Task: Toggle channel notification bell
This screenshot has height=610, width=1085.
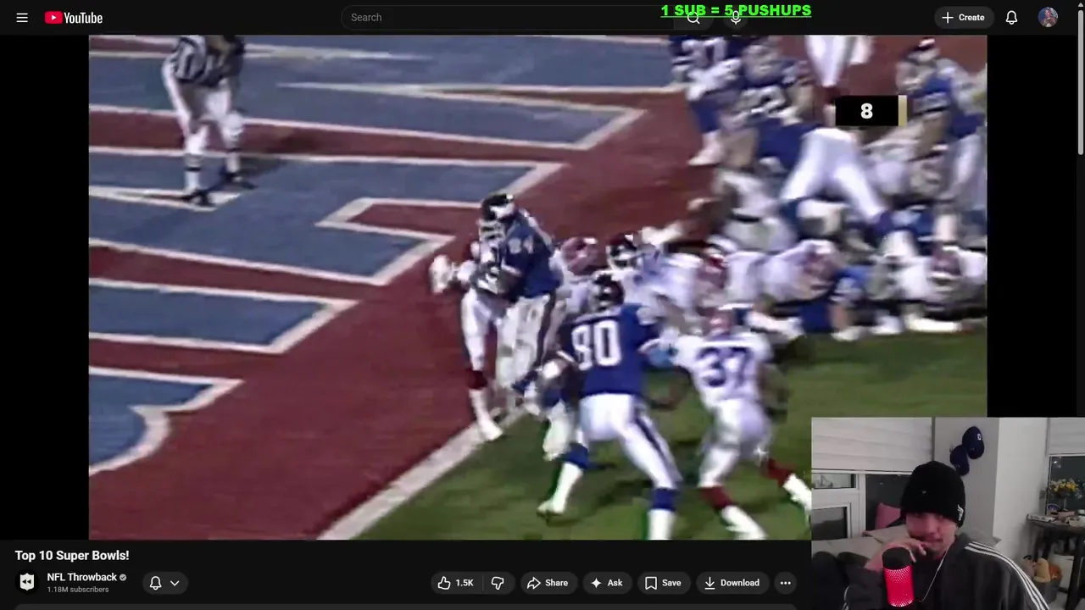Action: click(x=156, y=583)
